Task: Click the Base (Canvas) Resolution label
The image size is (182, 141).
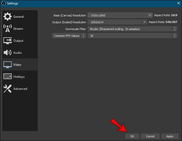Action: (70, 15)
